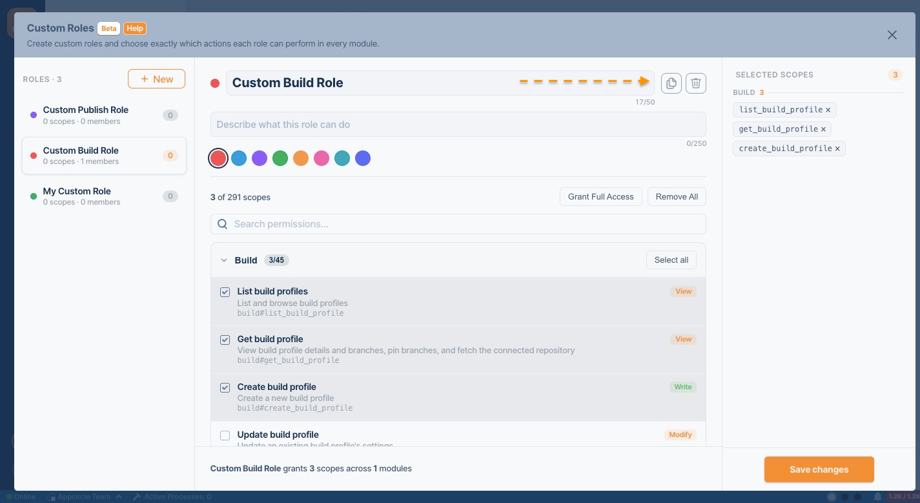Pick the indigo role color swatch
The height and width of the screenshot is (503, 920).
click(x=363, y=158)
